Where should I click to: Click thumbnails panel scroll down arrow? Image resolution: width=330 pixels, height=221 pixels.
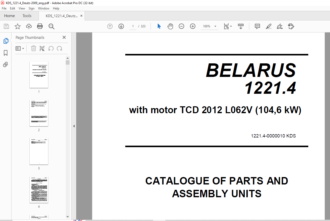(x=67, y=216)
